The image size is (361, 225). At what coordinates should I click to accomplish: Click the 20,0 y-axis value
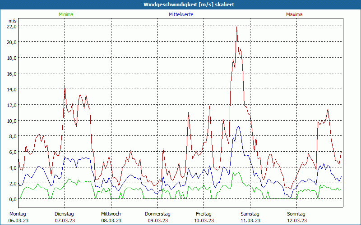coord(12,42)
